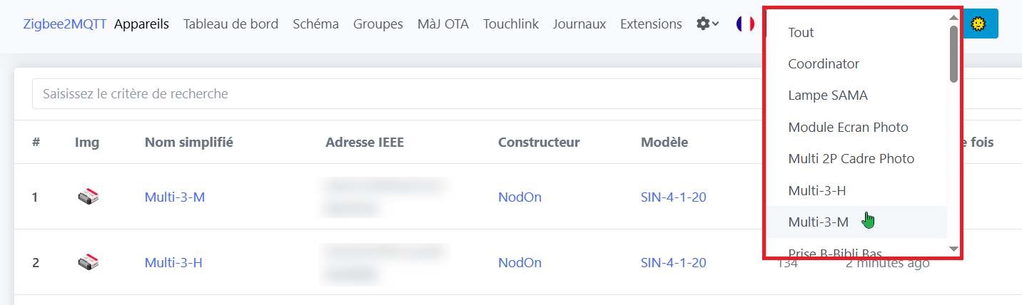Open the Multi-3-M device link
Screen dimensions: 1022x305
(174, 197)
